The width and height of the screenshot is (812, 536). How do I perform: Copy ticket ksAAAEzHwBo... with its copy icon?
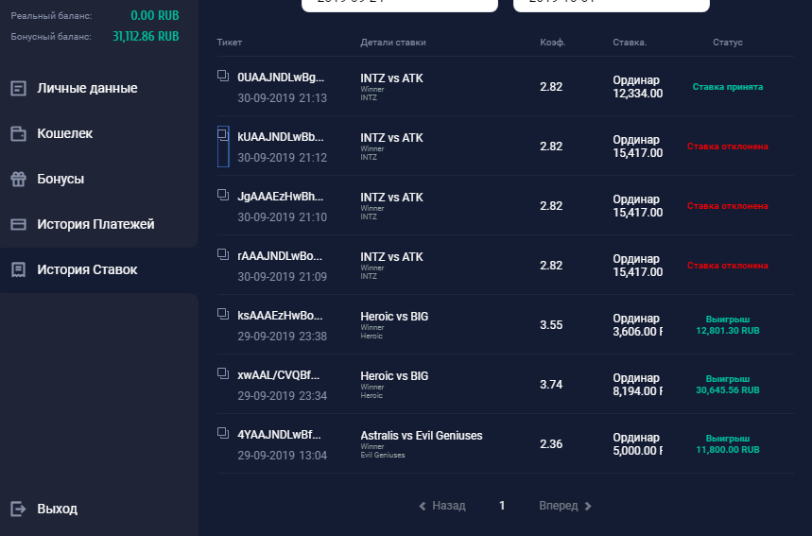tap(223, 314)
